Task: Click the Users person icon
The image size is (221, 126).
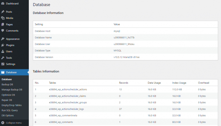Action: click(3, 51)
